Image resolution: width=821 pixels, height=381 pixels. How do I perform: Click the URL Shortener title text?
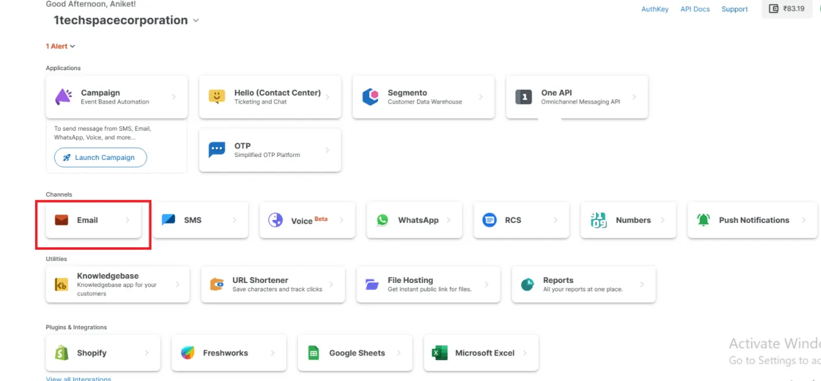pyautogui.click(x=260, y=280)
